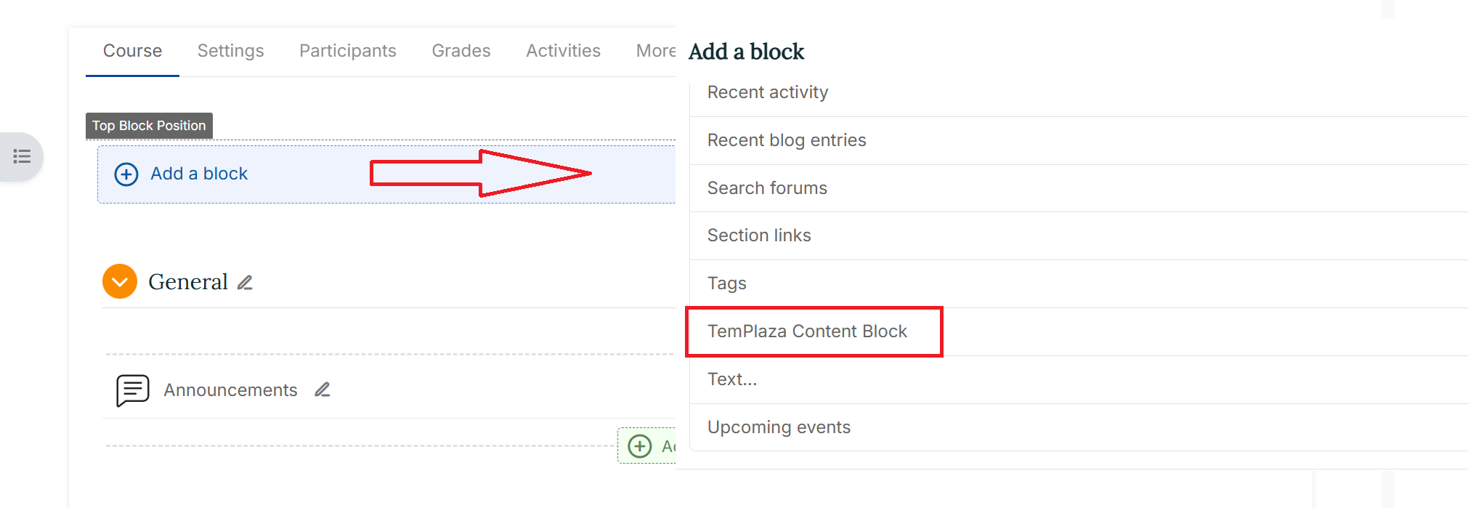Click the pencil icon beside Announcements

click(322, 390)
